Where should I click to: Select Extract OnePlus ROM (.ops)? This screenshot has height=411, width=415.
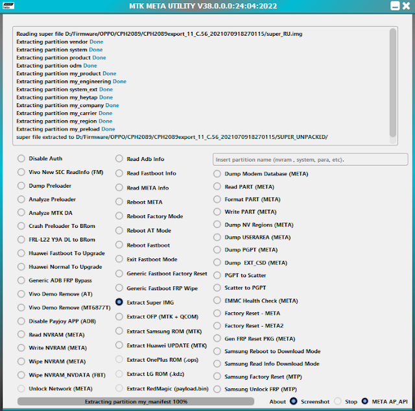(119, 360)
